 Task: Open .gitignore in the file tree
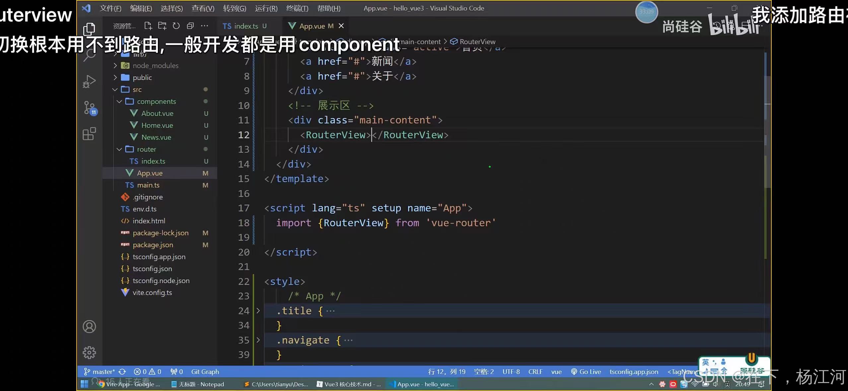160,197
